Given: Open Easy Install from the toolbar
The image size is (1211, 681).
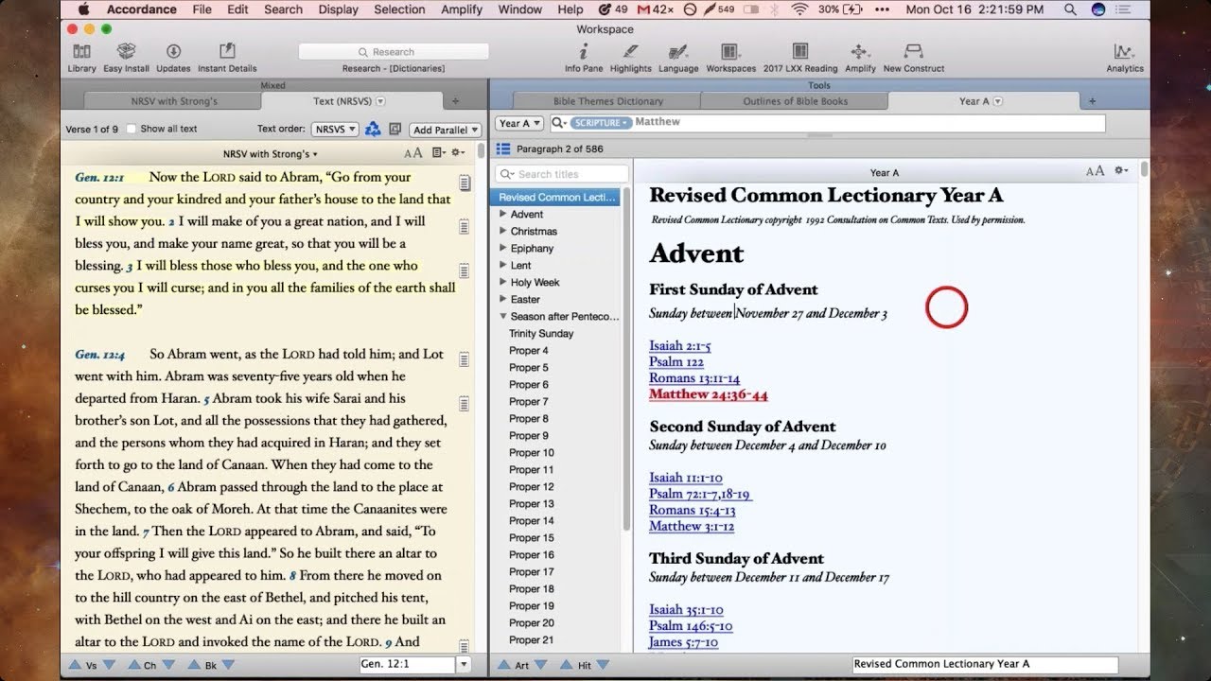Looking at the screenshot, I should point(126,52).
